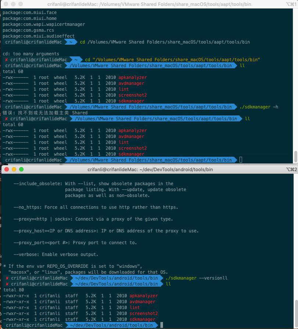The image size is (298, 329).
Task: Click the red x before the quoted cd command
Action: click(x=7, y=60)
